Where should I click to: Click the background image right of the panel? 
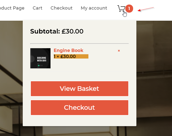click(154, 76)
